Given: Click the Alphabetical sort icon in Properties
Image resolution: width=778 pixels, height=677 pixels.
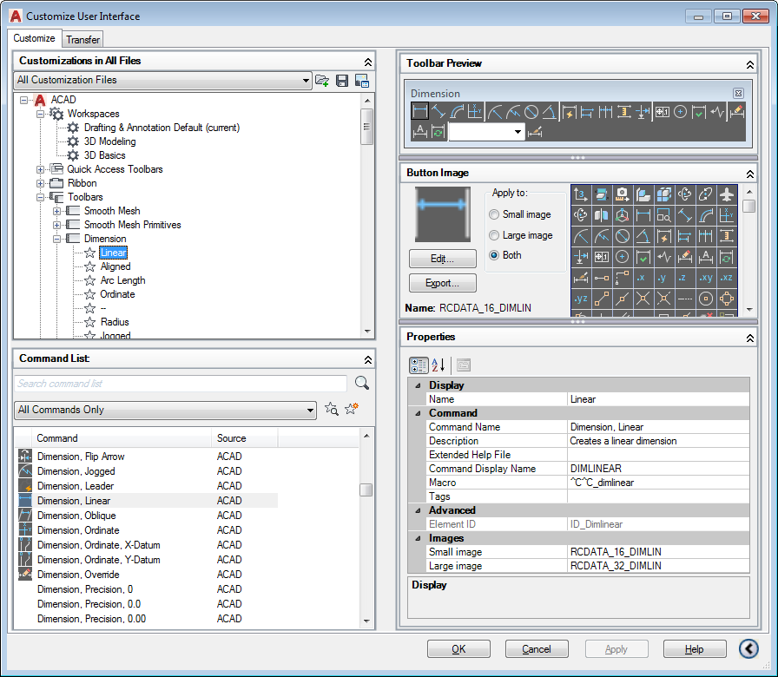Looking at the screenshot, I should click(x=438, y=365).
